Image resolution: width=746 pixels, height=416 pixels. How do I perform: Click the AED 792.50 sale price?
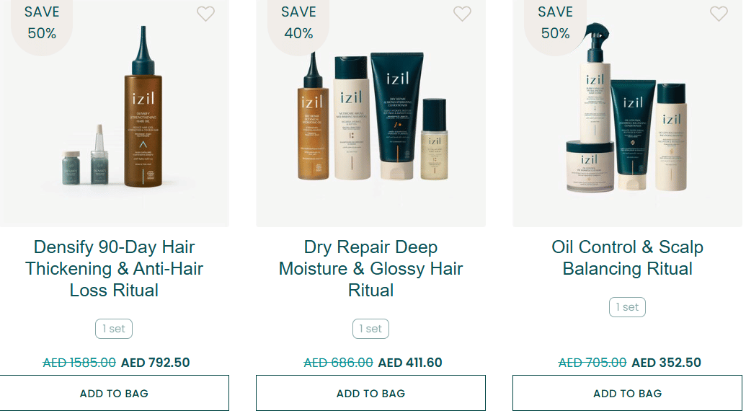155,363
